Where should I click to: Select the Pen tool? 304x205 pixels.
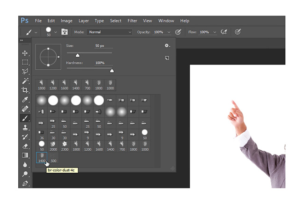click(x=25, y=183)
